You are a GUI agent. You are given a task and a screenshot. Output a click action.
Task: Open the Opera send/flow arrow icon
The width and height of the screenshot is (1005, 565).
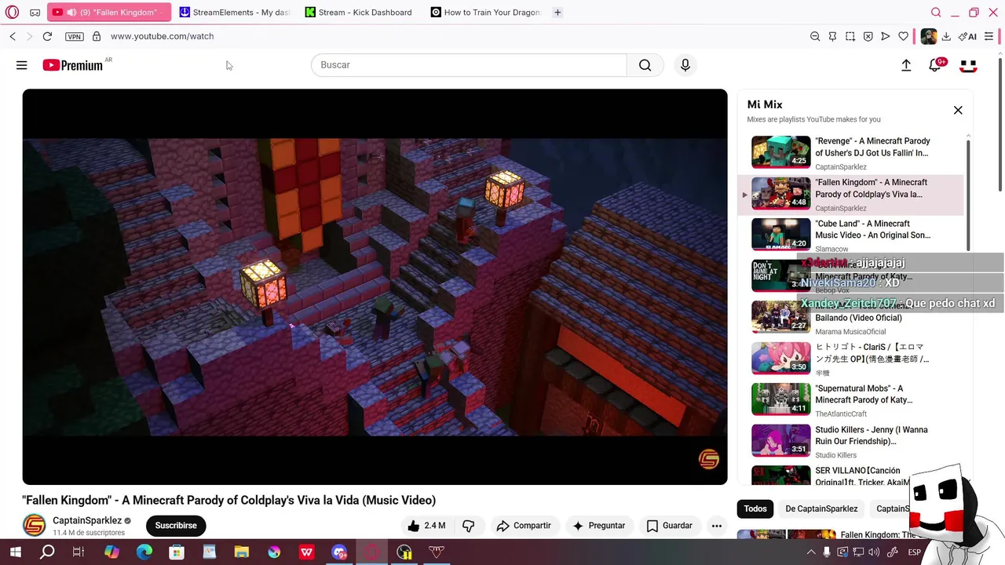pos(886,36)
